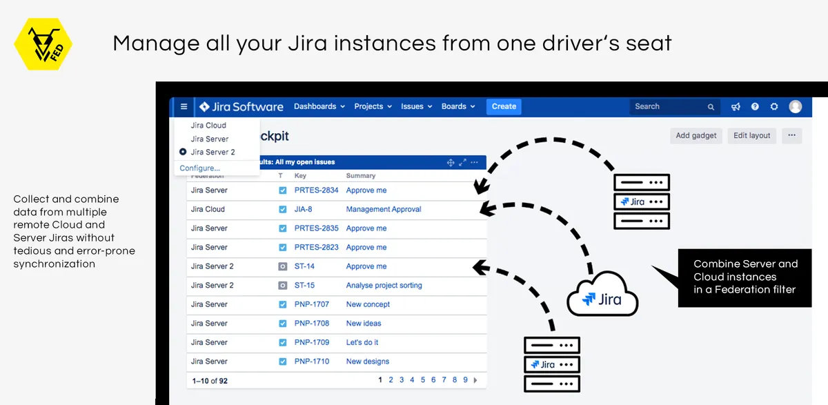Click the issue type icon for JIA-8
This screenshot has width=828, height=405.
point(283,209)
